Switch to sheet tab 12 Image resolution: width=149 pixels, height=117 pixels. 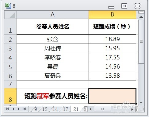45,109
